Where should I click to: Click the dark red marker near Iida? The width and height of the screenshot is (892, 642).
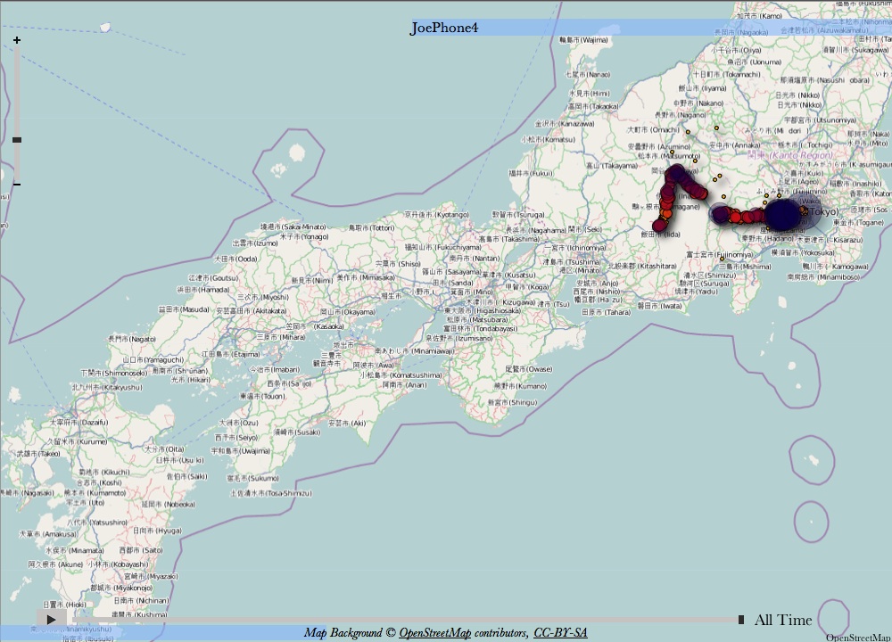[x=659, y=226]
